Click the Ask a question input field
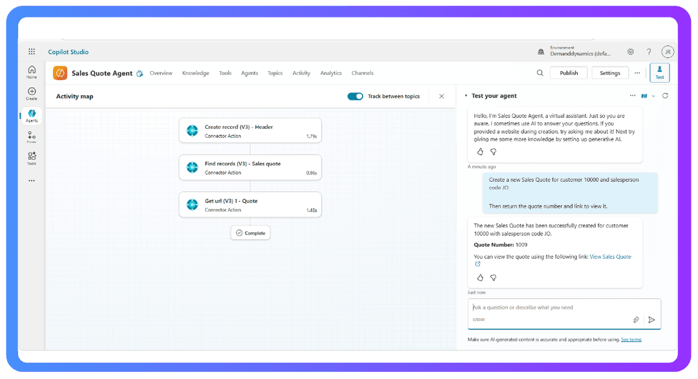The height and width of the screenshot is (379, 698). pos(564,314)
